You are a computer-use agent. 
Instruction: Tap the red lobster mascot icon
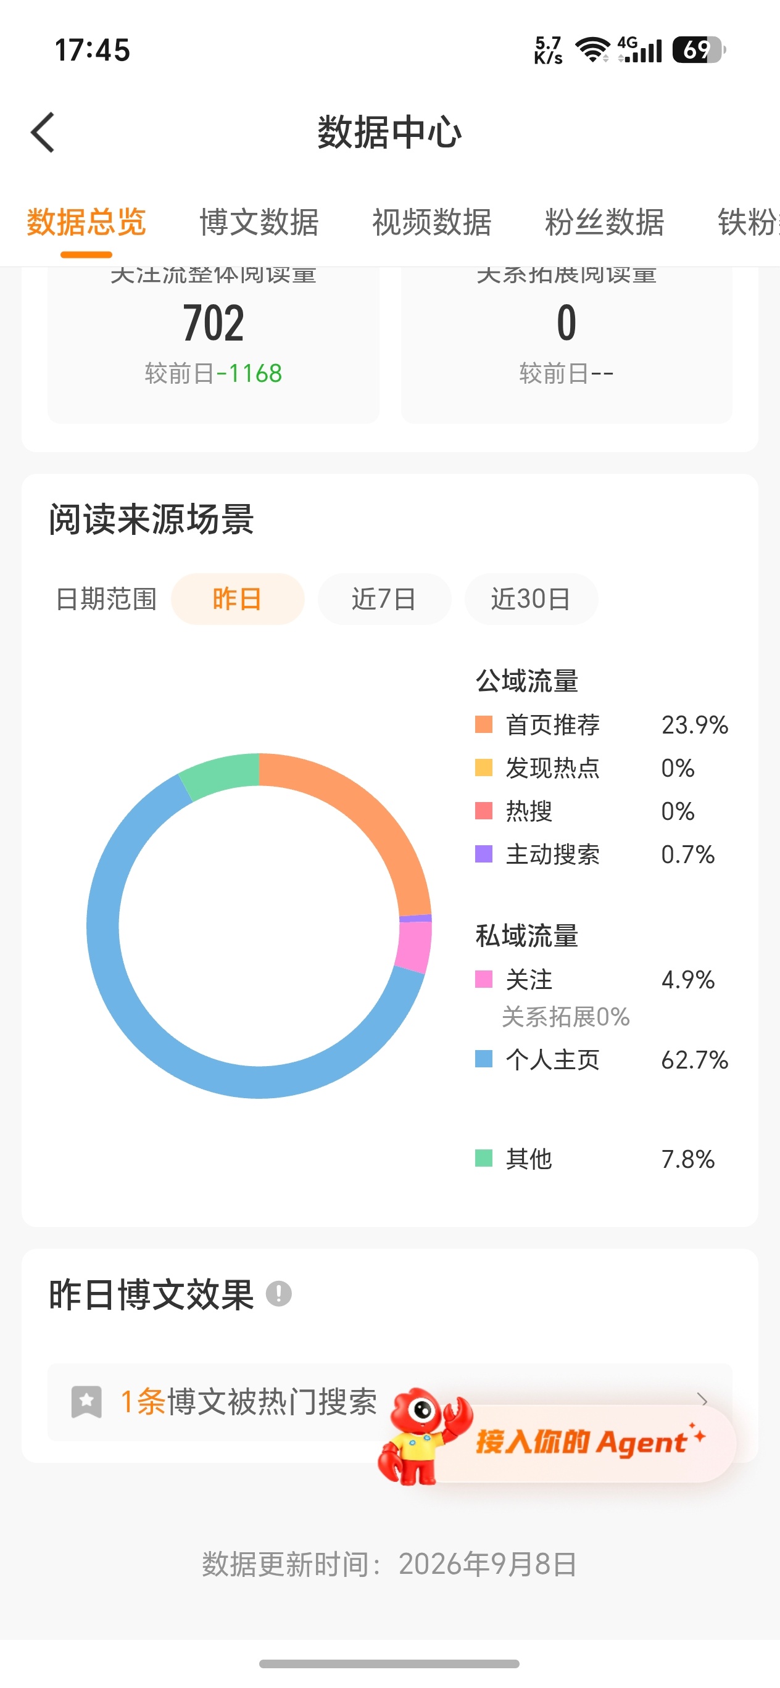coord(425,1436)
